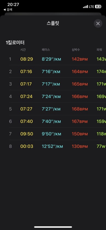Close the 스플릿 sheet with X button
This screenshot has height=230, width=106.
[x=98, y=23]
